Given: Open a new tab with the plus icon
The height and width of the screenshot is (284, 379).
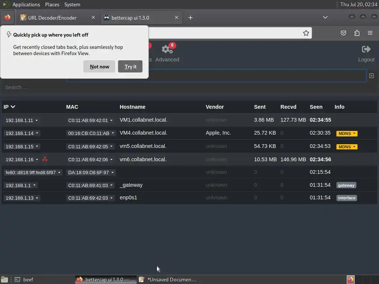Looking at the screenshot, I should click(x=190, y=18).
